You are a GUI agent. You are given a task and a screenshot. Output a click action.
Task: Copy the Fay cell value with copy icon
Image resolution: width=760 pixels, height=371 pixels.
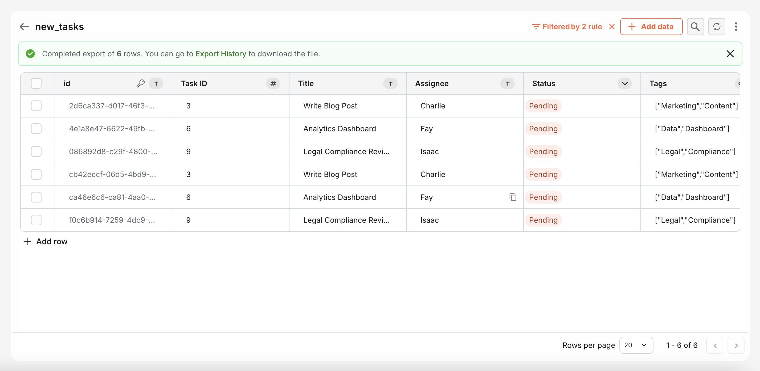point(513,197)
